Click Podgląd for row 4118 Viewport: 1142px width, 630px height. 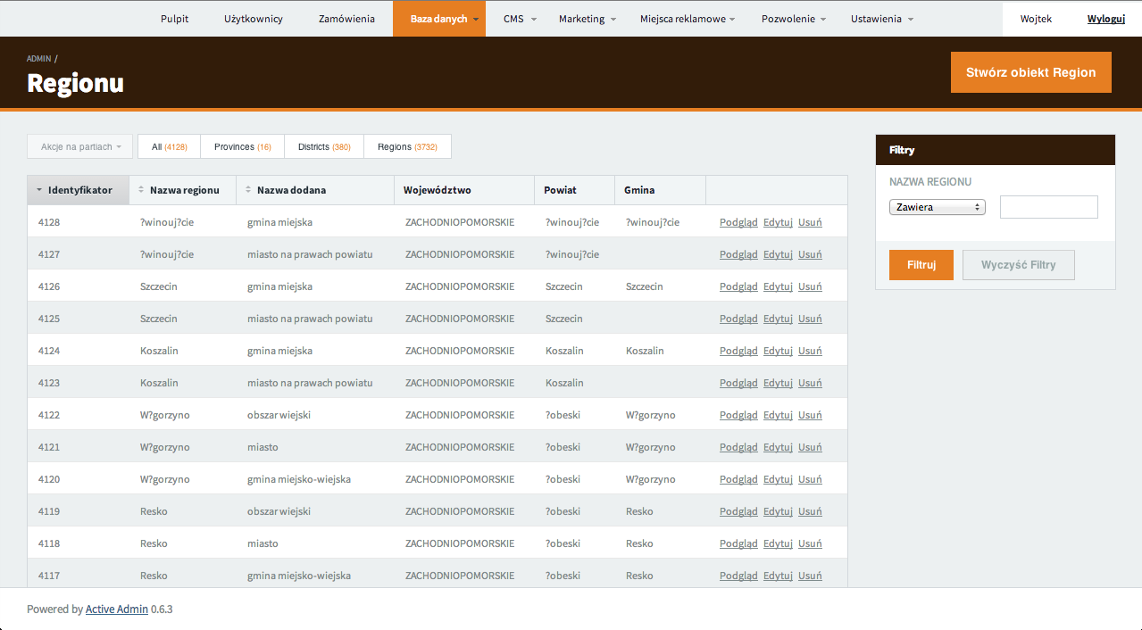coord(738,543)
